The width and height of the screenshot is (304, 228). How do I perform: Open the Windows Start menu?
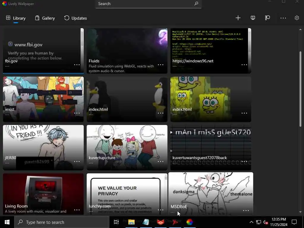(x=7, y=222)
